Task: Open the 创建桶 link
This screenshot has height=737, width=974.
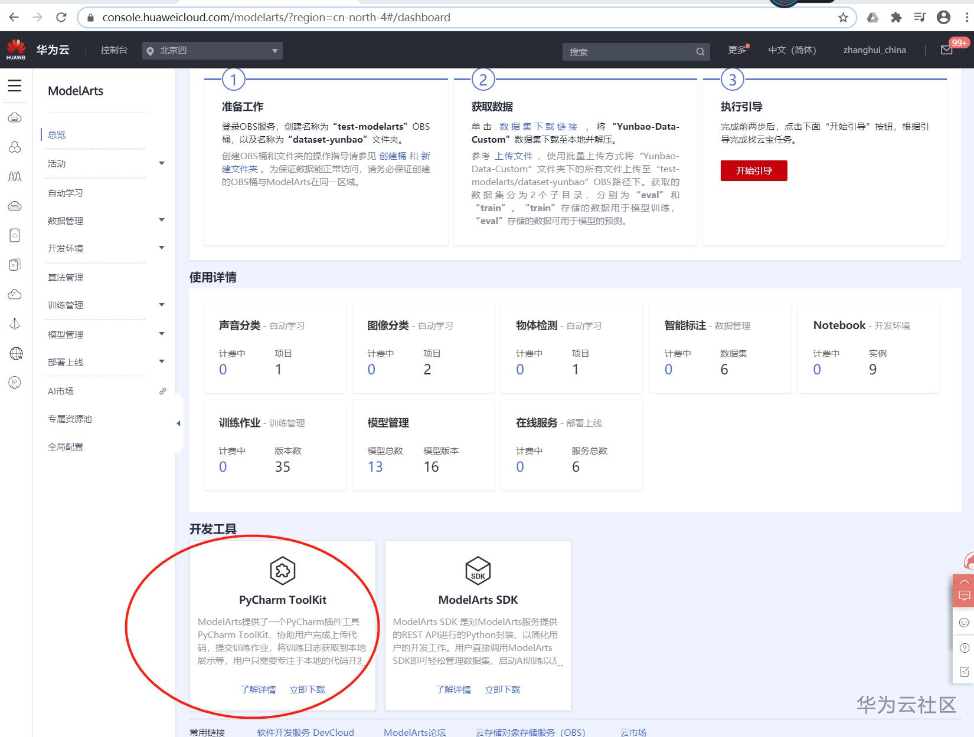Action: (x=393, y=156)
